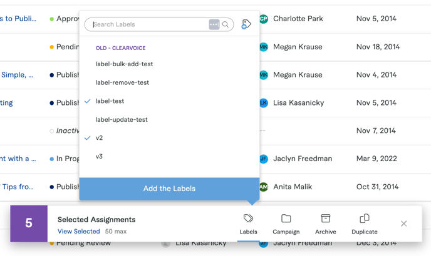Click the add new label tag icon
Image resolution: width=431 pixels, height=256 pixels.
point(246,24)
